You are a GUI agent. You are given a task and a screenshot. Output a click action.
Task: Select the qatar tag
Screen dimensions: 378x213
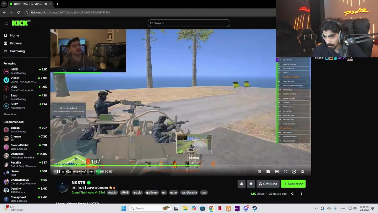coord(174,193)
